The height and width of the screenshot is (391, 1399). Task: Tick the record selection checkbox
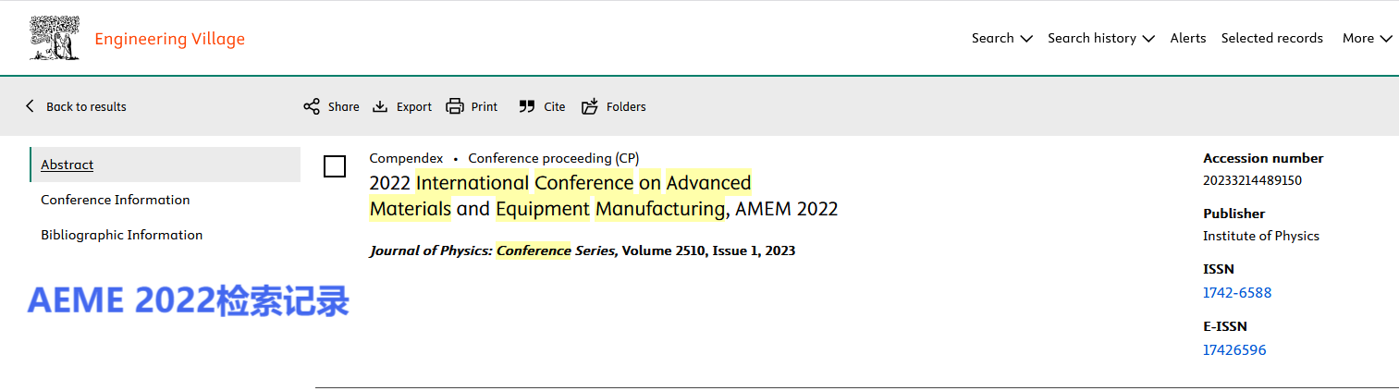click(335, 166)
